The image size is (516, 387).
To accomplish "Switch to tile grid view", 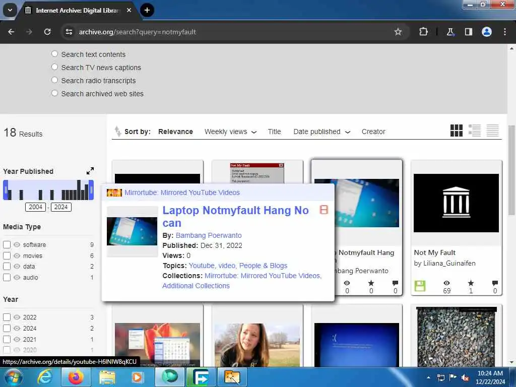I will (456, 131).
